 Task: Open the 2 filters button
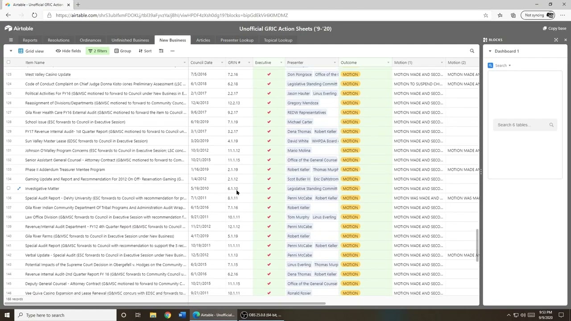coord(98,51)
